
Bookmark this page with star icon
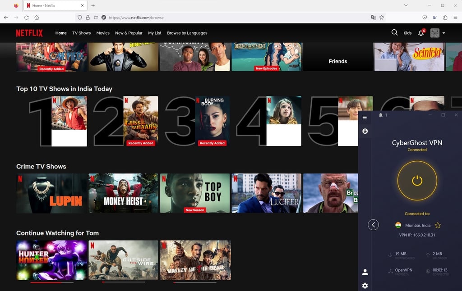pyautogui.click(x=382, y=18)
